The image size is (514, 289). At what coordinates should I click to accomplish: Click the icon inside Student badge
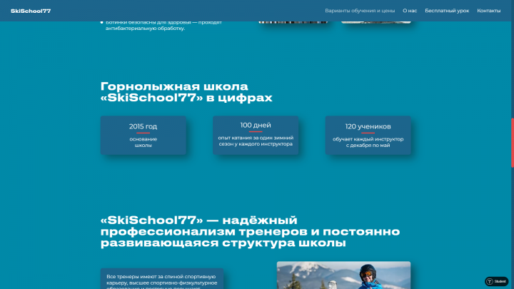tap(490, 281)
